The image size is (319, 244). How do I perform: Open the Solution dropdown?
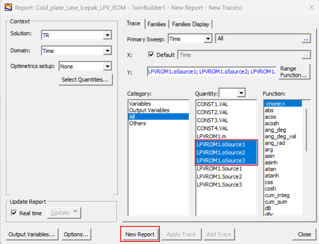[x=108, y=35]
